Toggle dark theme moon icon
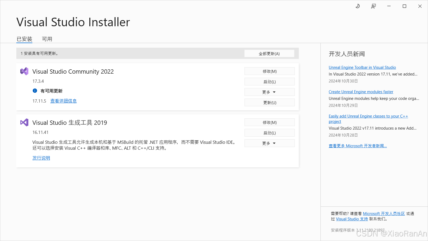The height and width of the screenshot is (241, 428). pyautogui.click(x=358, y=6)
